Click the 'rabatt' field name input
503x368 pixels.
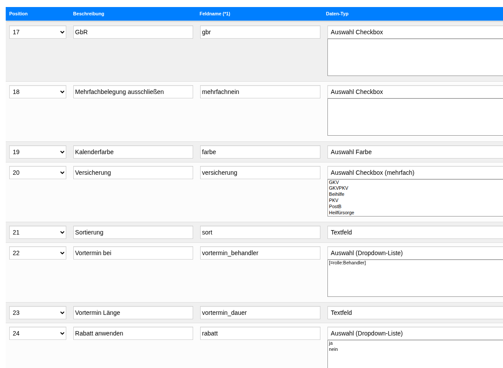(x=260, y=333)
